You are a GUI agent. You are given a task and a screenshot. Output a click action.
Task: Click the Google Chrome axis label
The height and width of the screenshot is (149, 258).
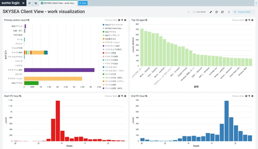[182, 72]
